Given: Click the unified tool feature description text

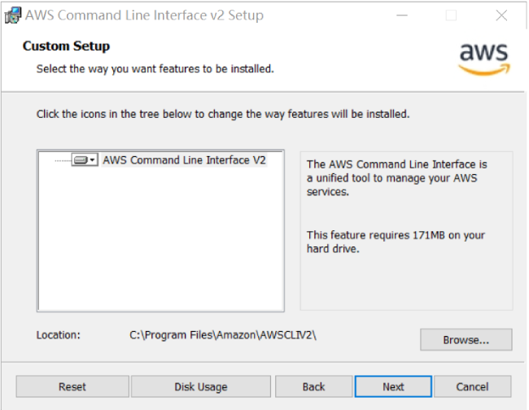Looking at the screenshot, I should tap(396, 178).
